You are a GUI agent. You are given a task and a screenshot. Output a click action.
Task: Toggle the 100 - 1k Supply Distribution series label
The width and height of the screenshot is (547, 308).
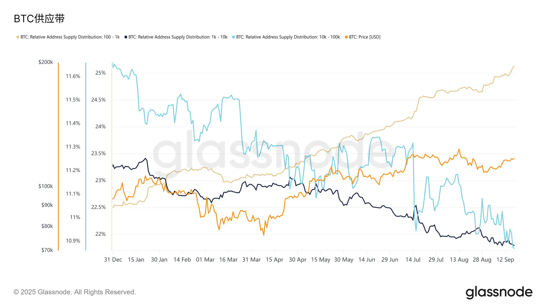pos(70,37)
